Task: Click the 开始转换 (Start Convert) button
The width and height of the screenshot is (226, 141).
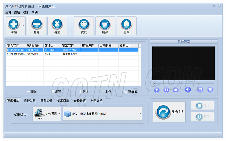Action: [169, 112]
